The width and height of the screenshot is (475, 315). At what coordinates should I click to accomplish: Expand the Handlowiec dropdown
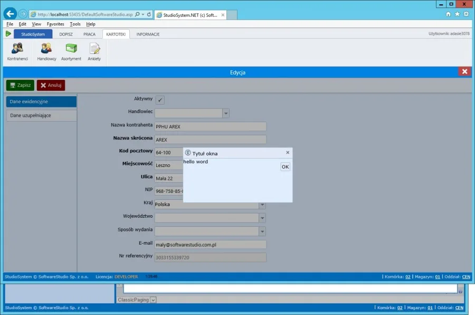tap(226, 113)
